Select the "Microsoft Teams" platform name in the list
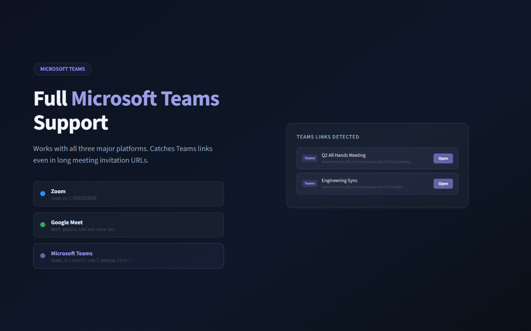 click(x=72, y=253)
